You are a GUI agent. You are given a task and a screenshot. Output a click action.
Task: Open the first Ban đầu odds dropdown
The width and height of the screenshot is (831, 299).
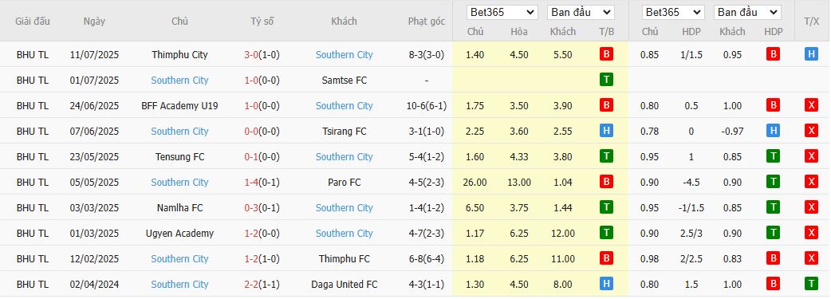click(x=581, y=12)
